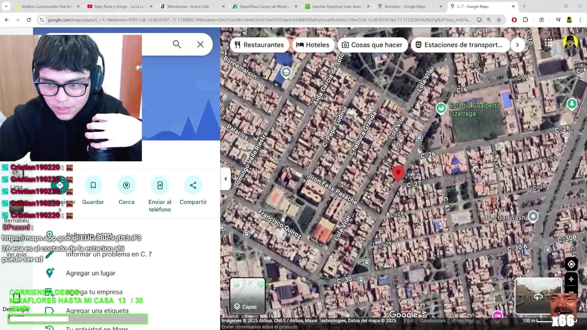Open the Chrome three-dot menu

[x=580, y=20]
